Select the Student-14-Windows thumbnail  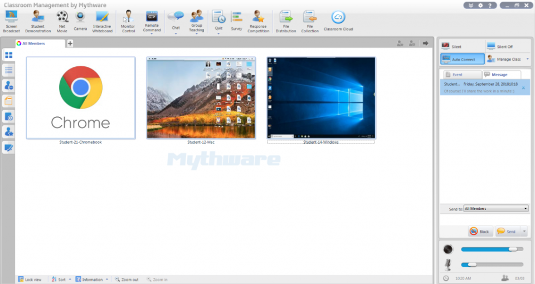[321, 98]
